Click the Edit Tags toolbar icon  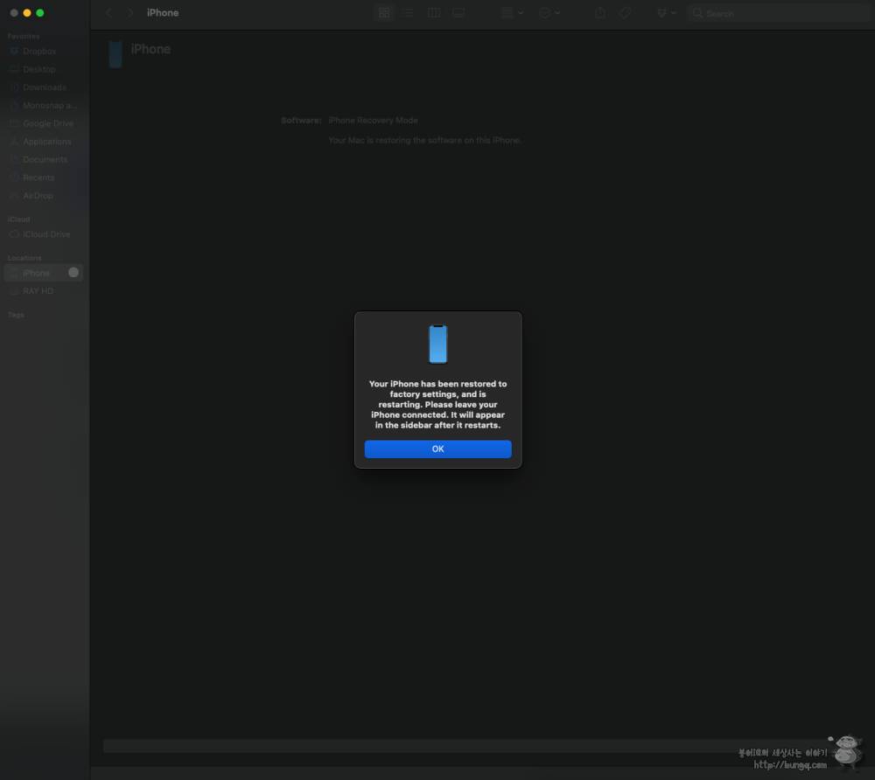click(x=625, y=13)
